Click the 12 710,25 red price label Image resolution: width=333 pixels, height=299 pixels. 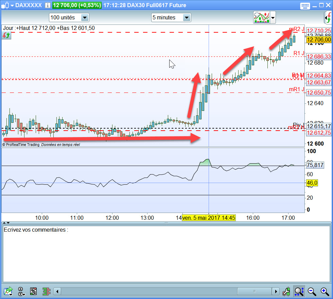click(x=319, y=30)
